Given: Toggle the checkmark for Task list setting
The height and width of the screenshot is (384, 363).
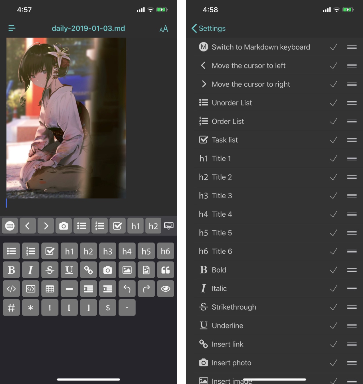Looking at the screenshot, I should click(333, 140).
